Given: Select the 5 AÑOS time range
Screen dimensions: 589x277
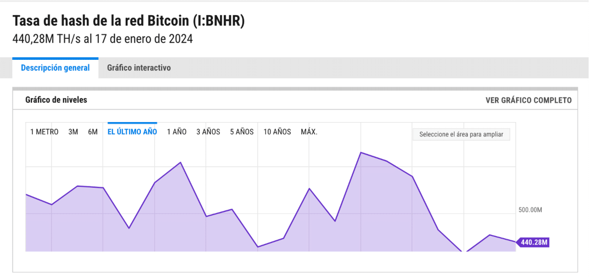Looking at the screenshot, I should [241, 132].
